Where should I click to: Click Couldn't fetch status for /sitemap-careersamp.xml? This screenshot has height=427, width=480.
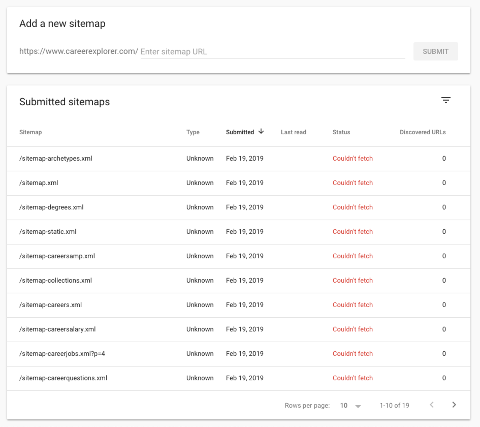(x=352, y=256)
